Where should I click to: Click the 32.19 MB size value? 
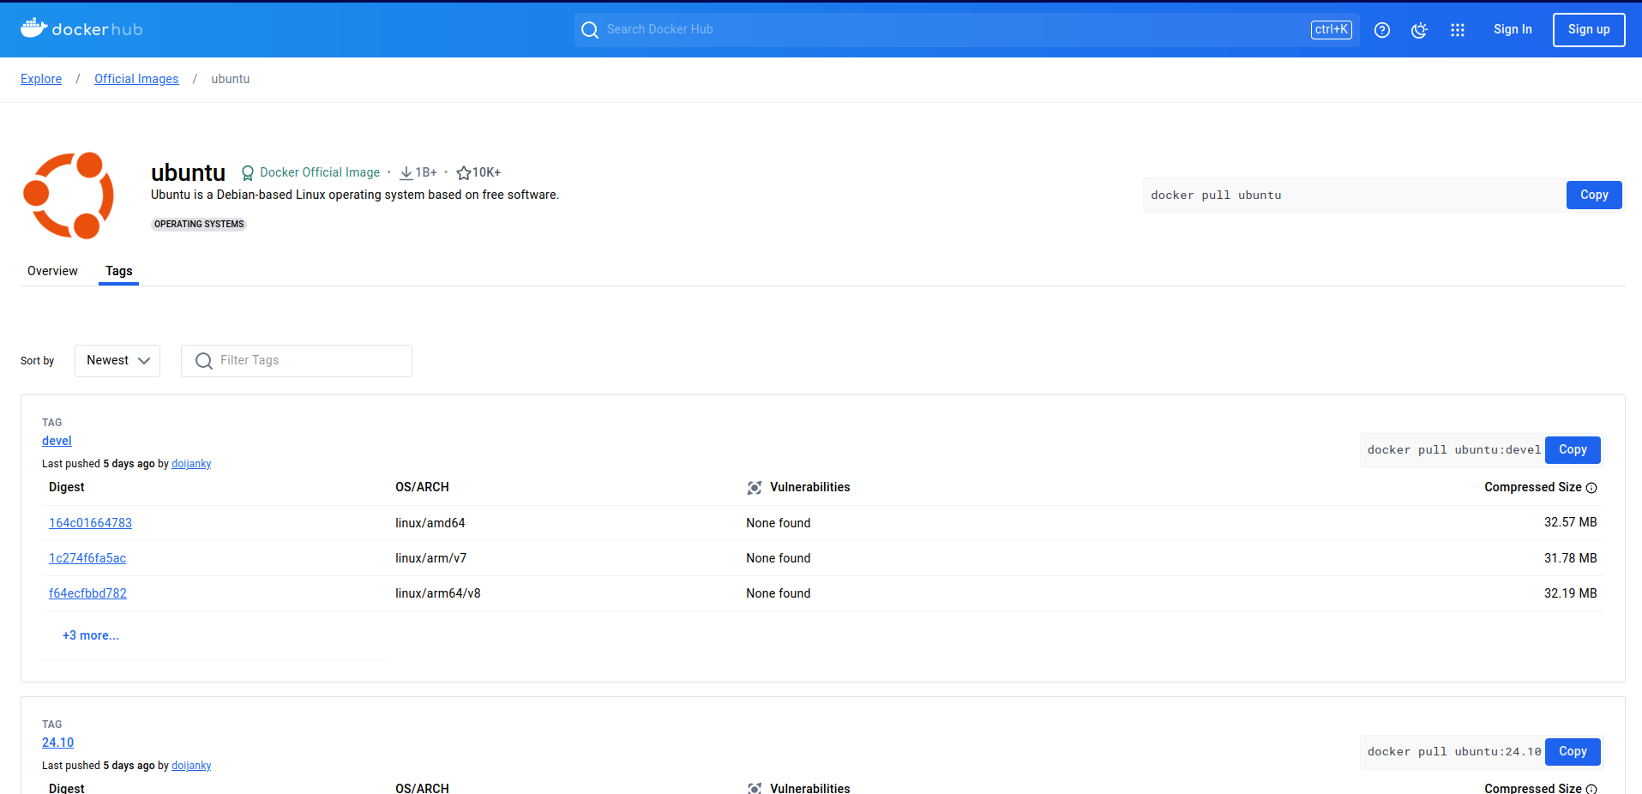[1570, 593]
